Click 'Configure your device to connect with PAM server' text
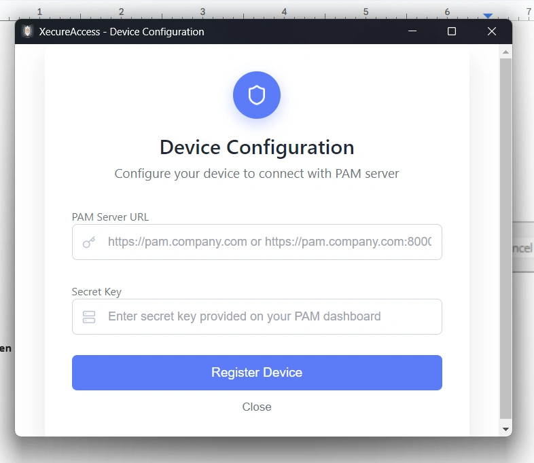The height and width of the screenshot is (463, 534). coord(257,174)
